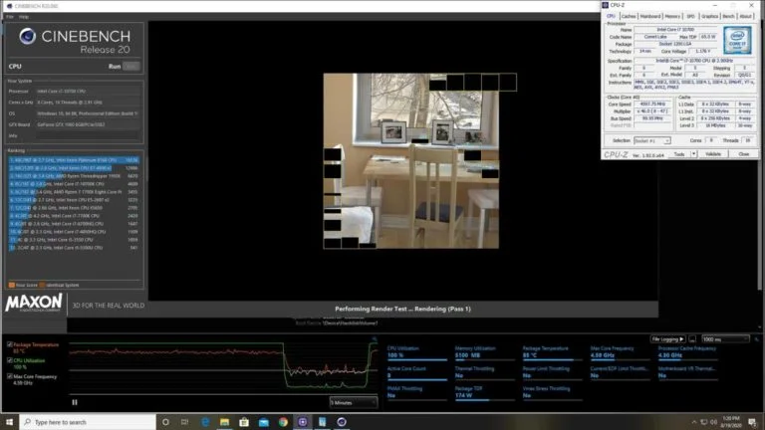Select the CPU tab in CPU-Z
This screenshot has height=430, width=765.
(x=611, y=16)
